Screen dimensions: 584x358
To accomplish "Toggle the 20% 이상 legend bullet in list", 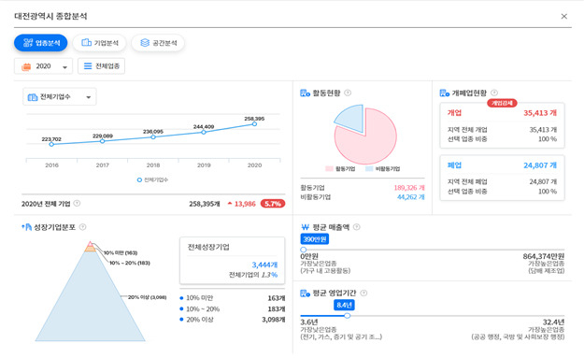I will click(181, 320).
